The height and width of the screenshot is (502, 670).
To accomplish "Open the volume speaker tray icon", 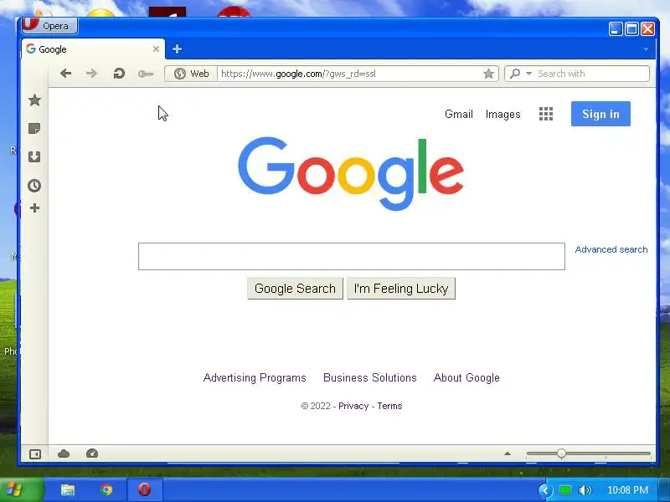I will (x=585, y=490).
